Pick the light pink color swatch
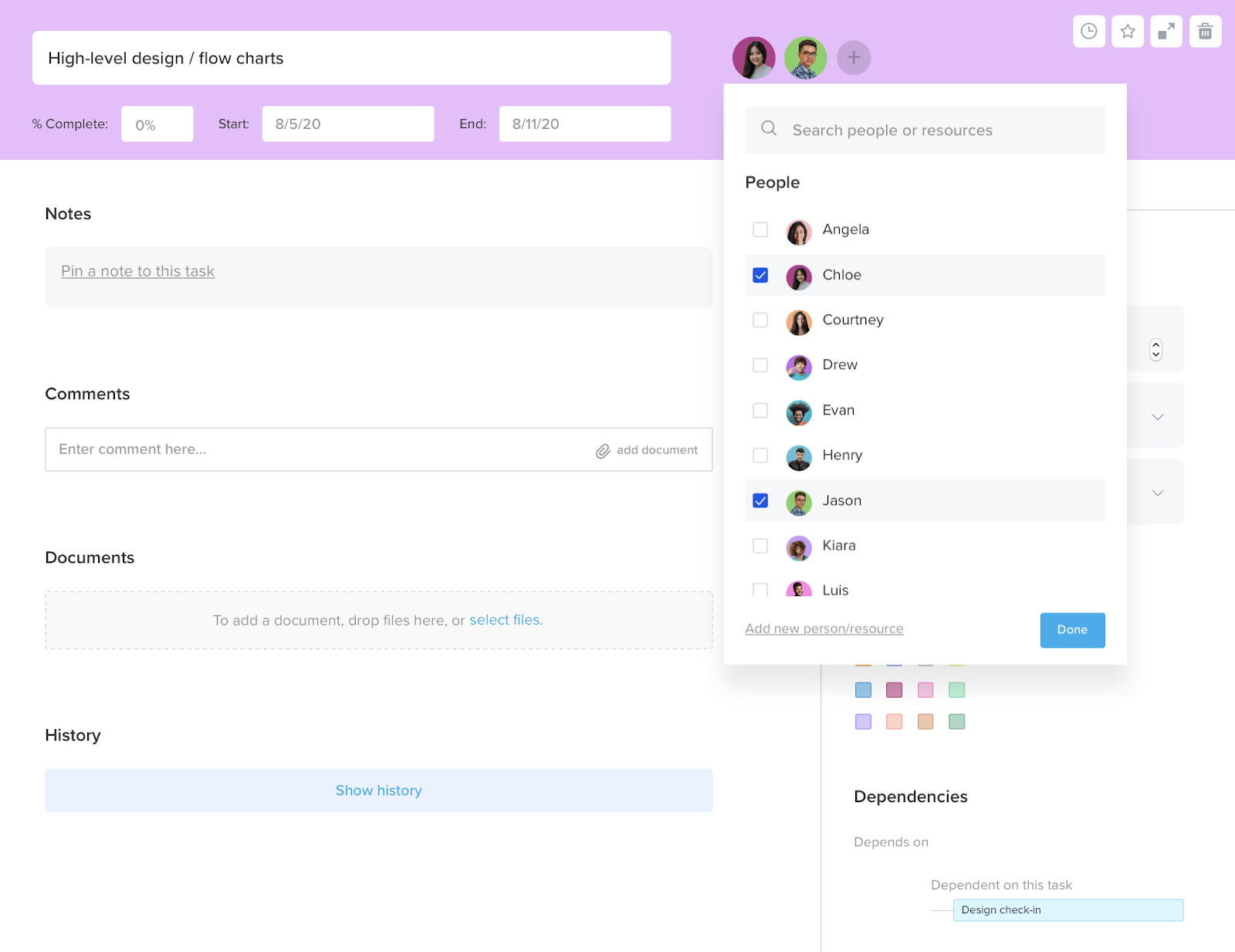Screen dimensions: 1235x952 (x=925, y=689)
